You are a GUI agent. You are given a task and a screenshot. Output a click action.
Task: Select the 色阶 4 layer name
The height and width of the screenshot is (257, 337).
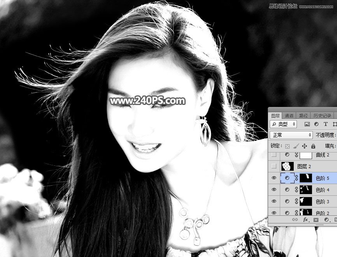pyautogui.click(x=322, y=190)
